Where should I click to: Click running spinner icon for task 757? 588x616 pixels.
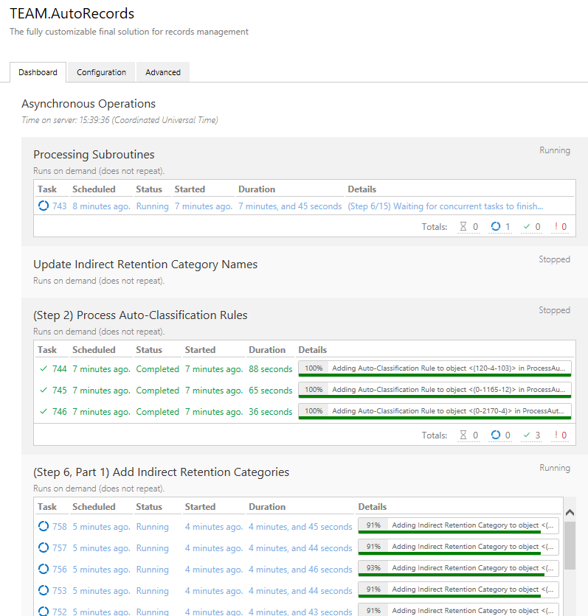click(44, 547)
